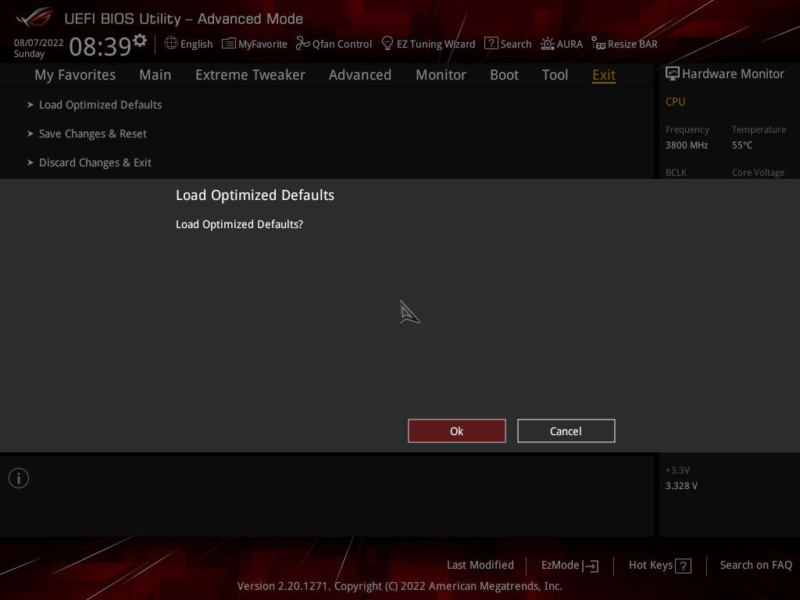Select English language option
This screenshot has width=800, height=600.
coord(196,45)
